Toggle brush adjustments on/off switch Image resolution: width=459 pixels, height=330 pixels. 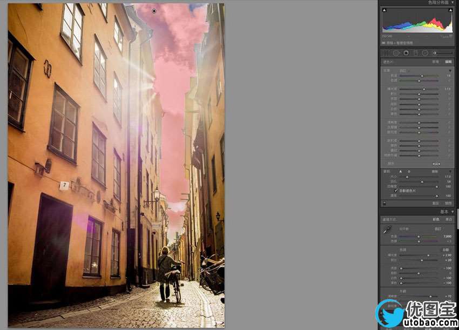384,204
